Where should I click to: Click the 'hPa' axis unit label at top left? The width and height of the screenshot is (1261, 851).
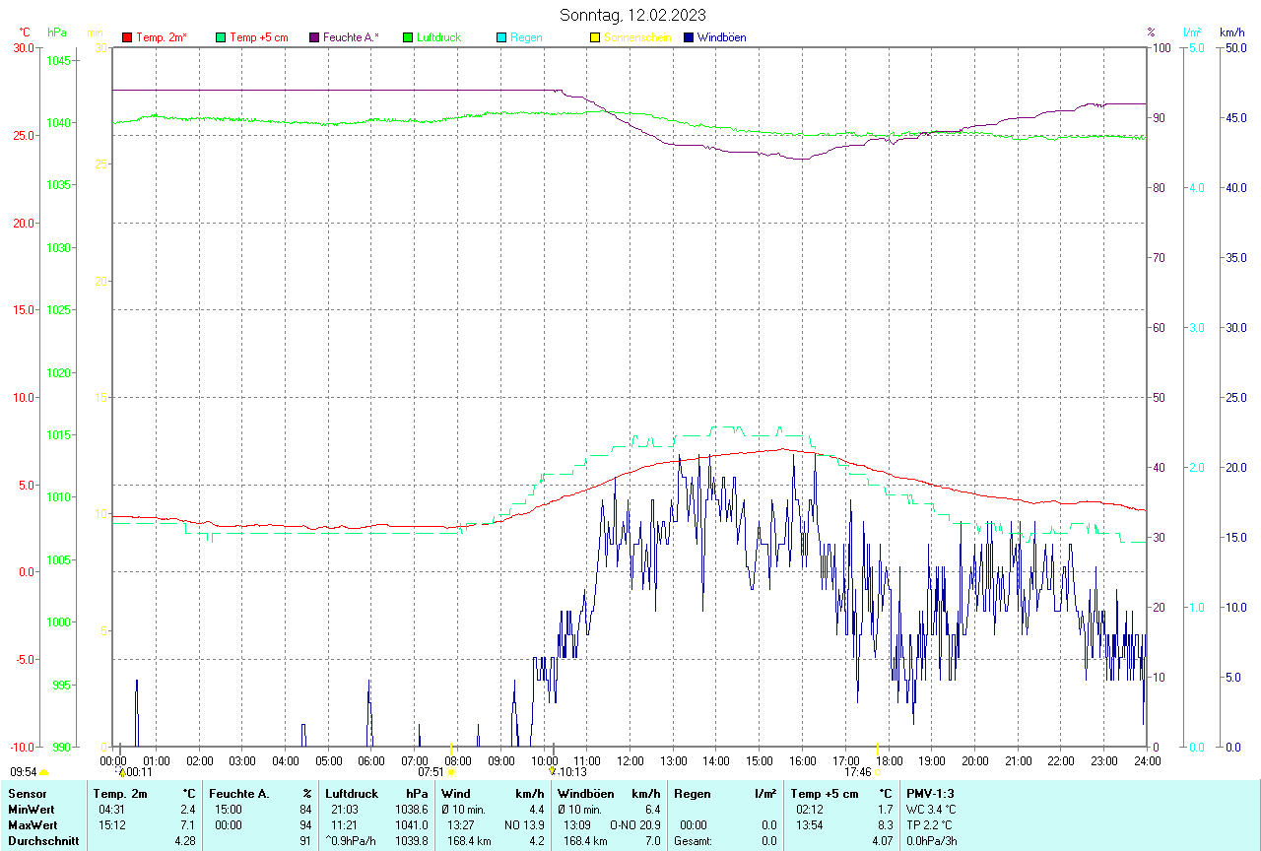tap(57, 33)
